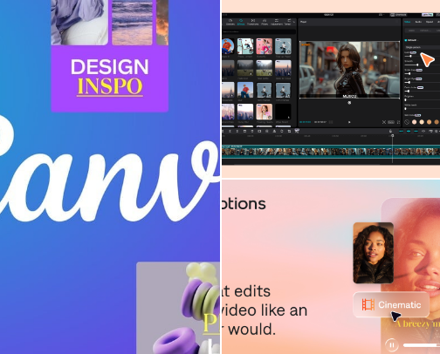Toggle the teal Retouch checkbox in the right panel
Screen dimensions: 440x354
[x=406, y=40]
